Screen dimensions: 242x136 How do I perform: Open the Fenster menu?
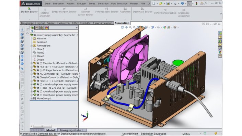pos(134,3)
